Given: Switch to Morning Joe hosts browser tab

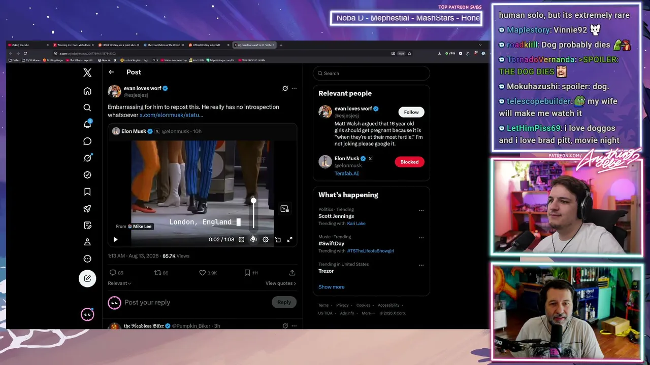Looking at the screenshot, I should click(73, 45).
